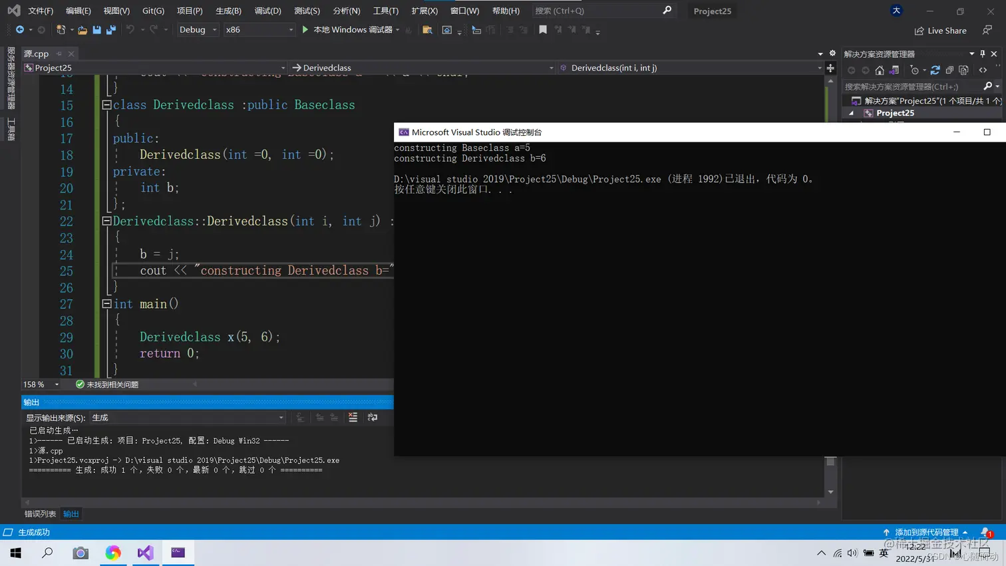Click the Refresh icon in Solution Explorer
The height and width of the screenshot is (566, 1006).
click(x=935, y=71)
